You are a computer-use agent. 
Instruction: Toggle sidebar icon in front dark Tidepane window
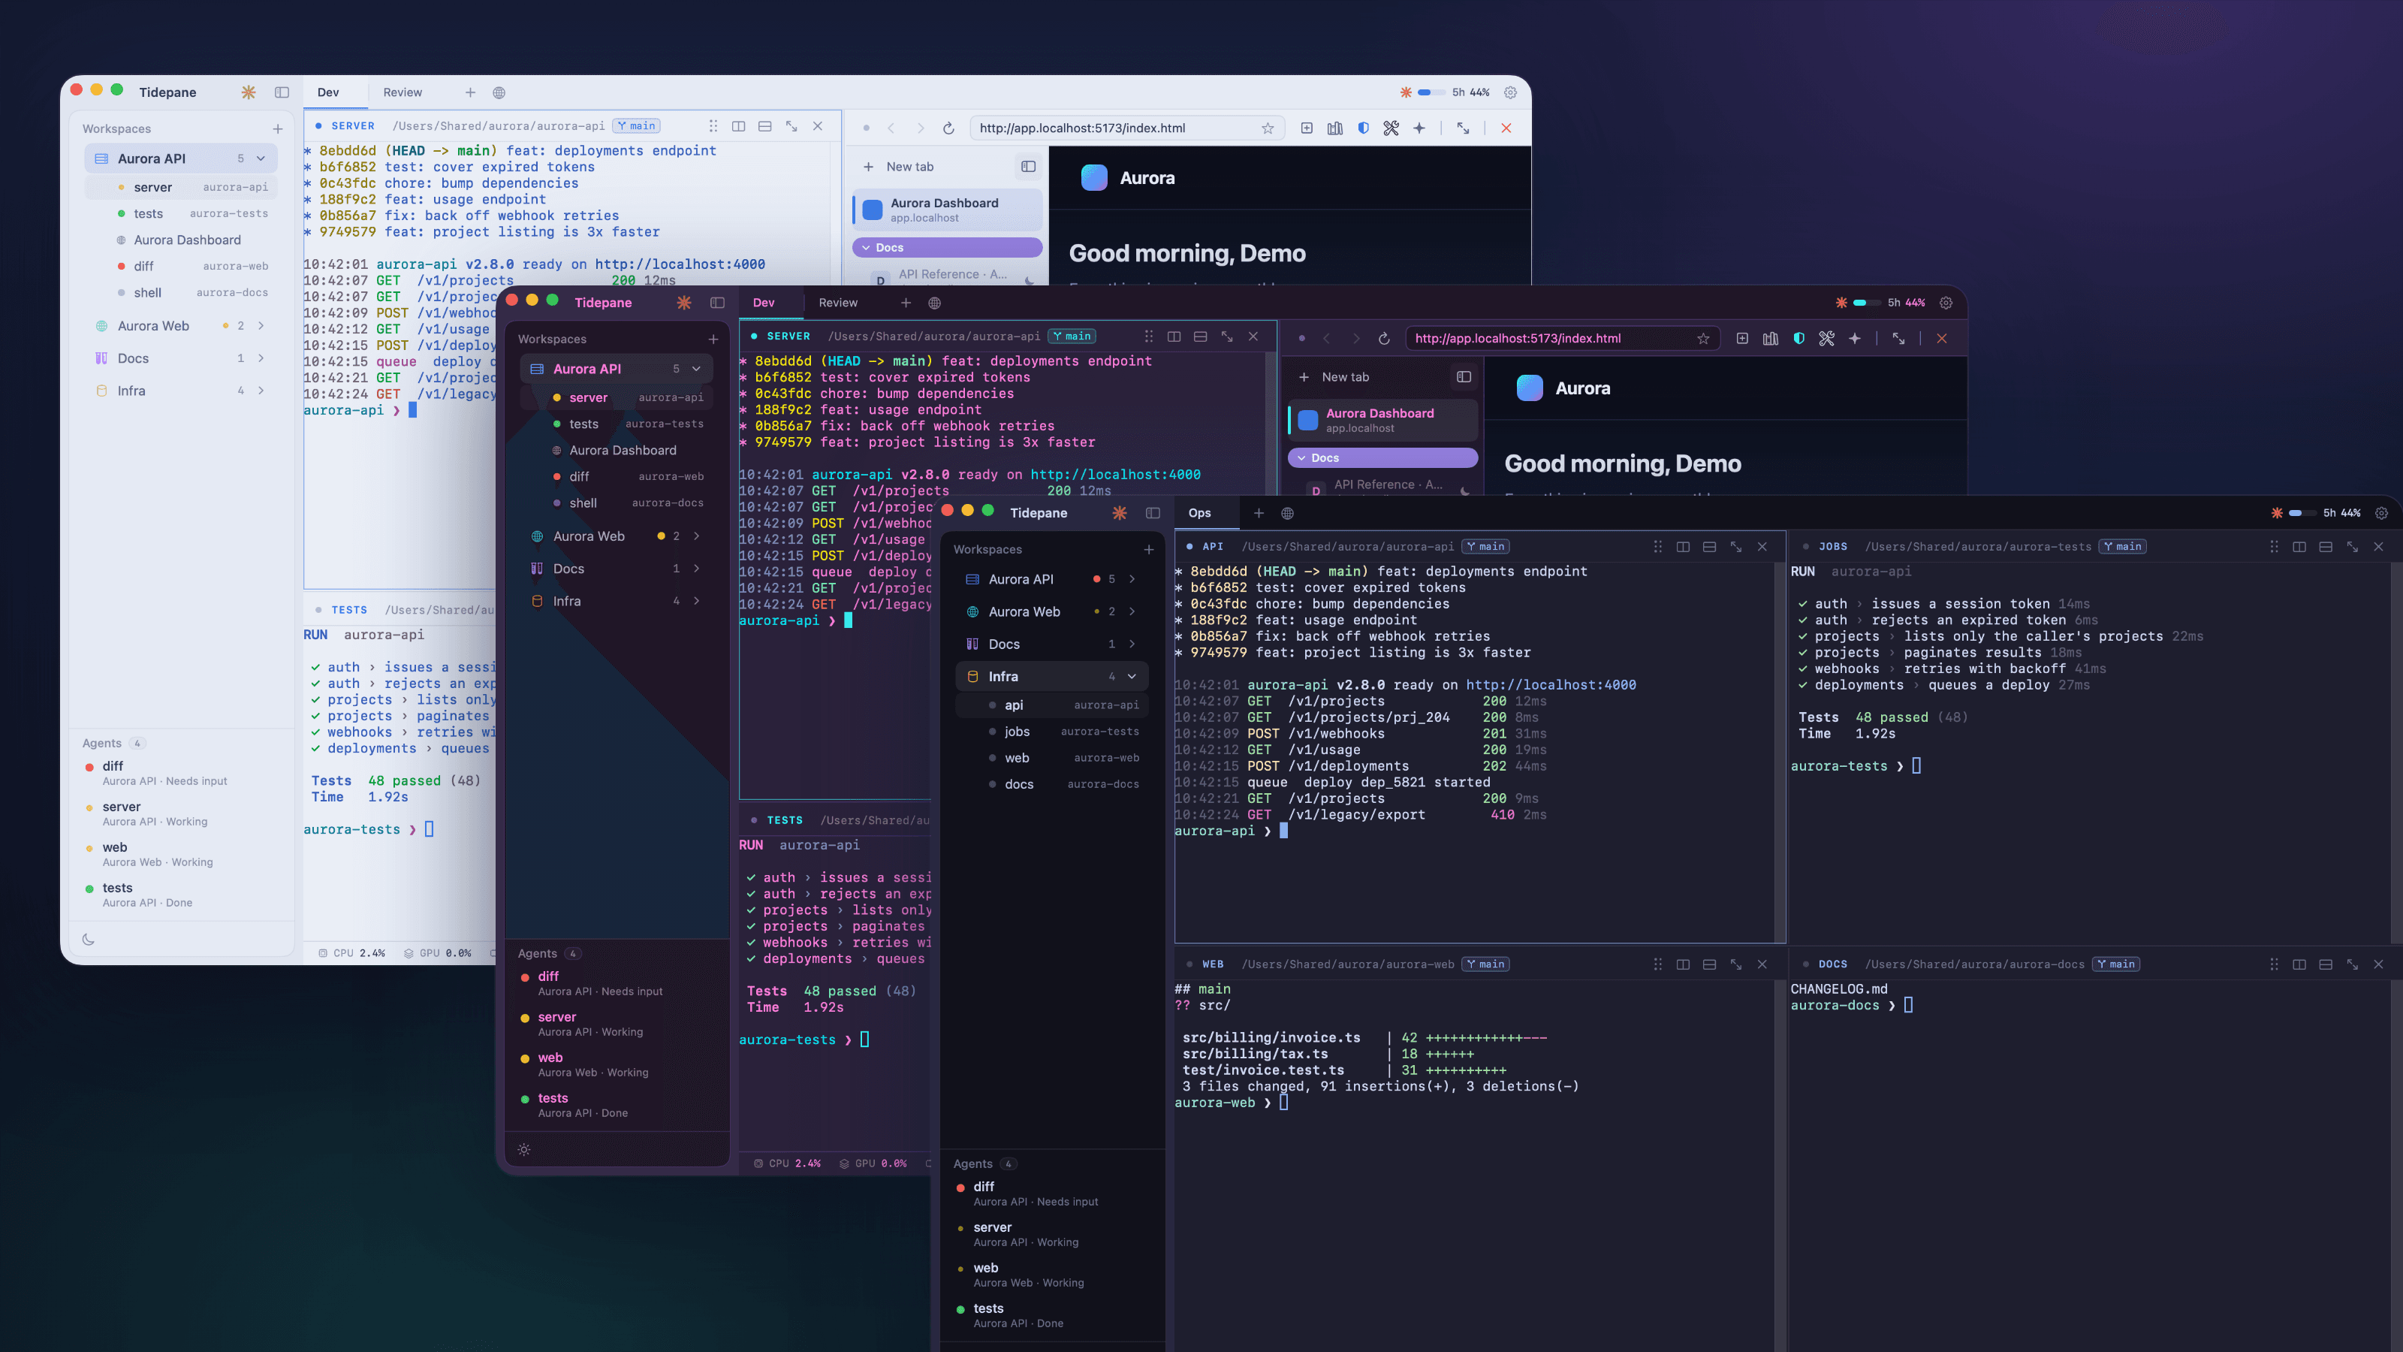[x=1153, y=513]
